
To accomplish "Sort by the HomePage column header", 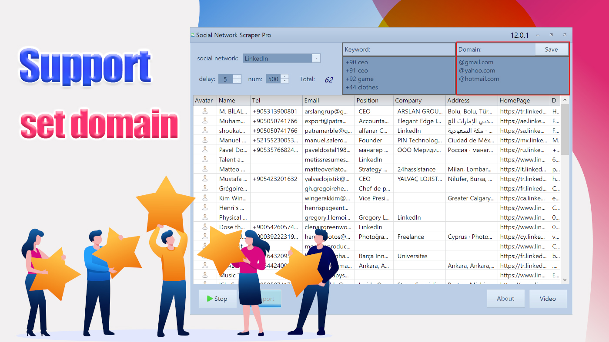I will coord(524,100).
